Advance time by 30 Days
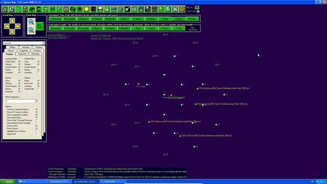The height and width of the screenshot is (184, 327). tap(192, 19)
